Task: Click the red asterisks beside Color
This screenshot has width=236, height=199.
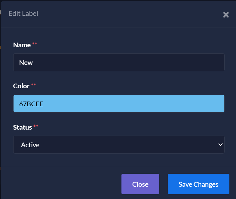Action: pos(33,85)
